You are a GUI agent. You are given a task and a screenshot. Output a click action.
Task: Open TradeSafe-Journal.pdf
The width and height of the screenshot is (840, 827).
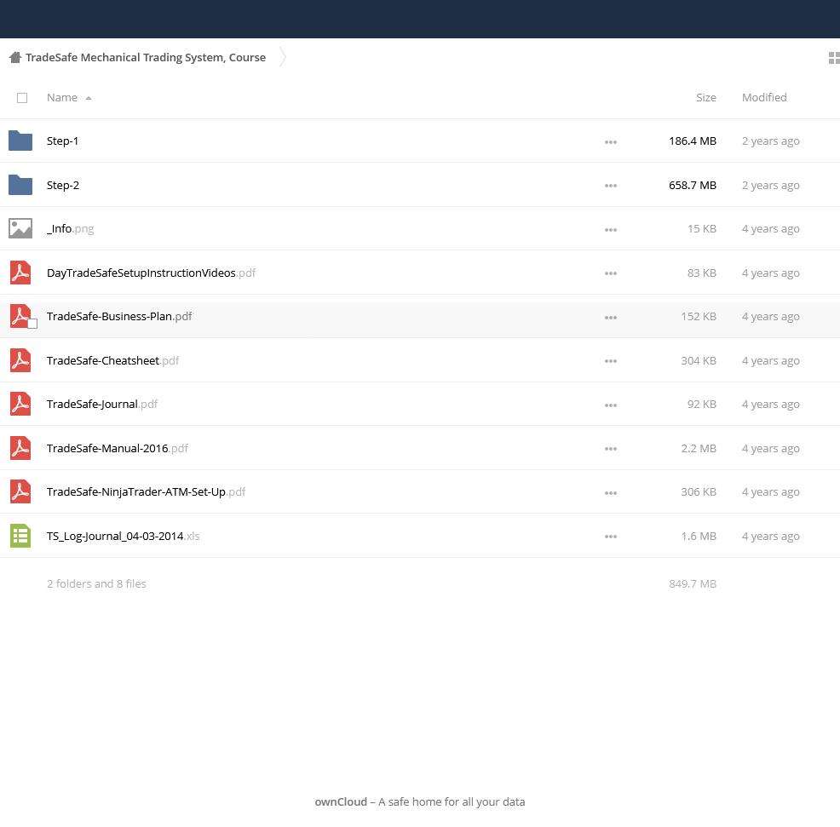pos(101,404)
